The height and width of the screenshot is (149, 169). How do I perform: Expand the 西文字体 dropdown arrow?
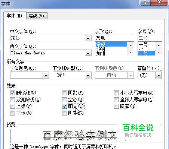click(88, 53)
